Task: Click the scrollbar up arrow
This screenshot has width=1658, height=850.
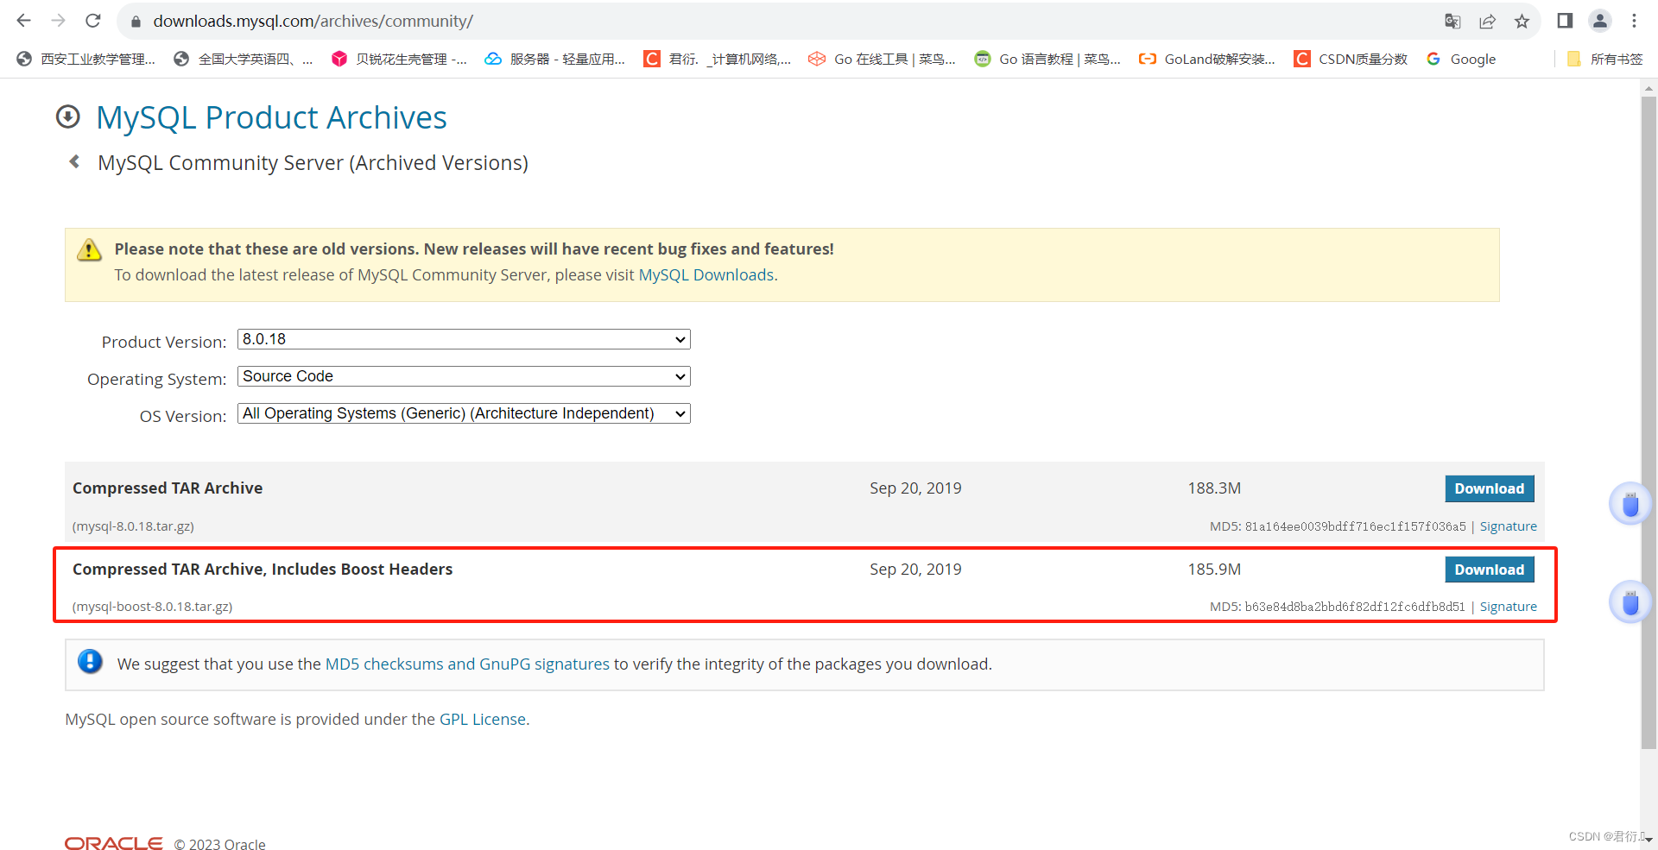Action: [1649, 87]
